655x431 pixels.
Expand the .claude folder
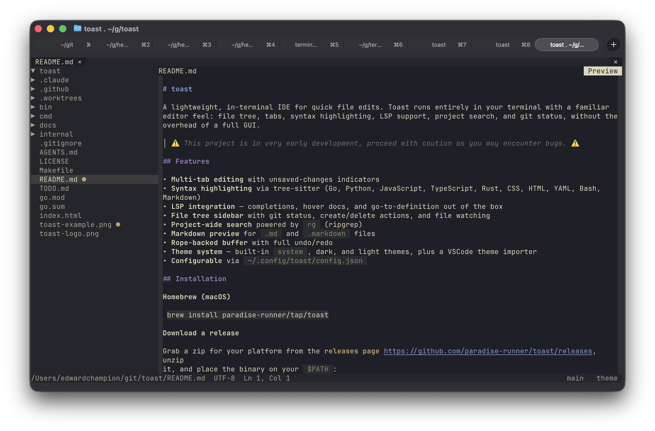(x=33, y=80)
